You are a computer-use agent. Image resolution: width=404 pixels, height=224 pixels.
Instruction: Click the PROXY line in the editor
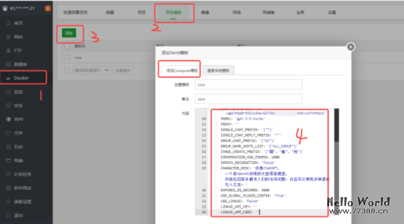point(230,124)
